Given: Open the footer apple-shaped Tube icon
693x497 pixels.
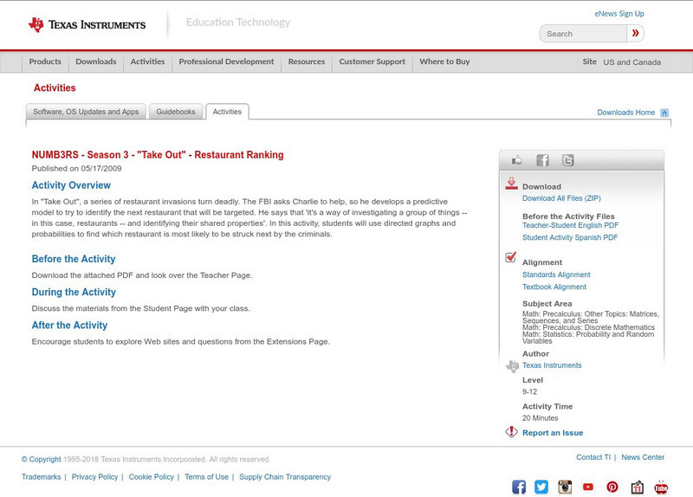Looking at the screenshot, I should pos(661,487).
